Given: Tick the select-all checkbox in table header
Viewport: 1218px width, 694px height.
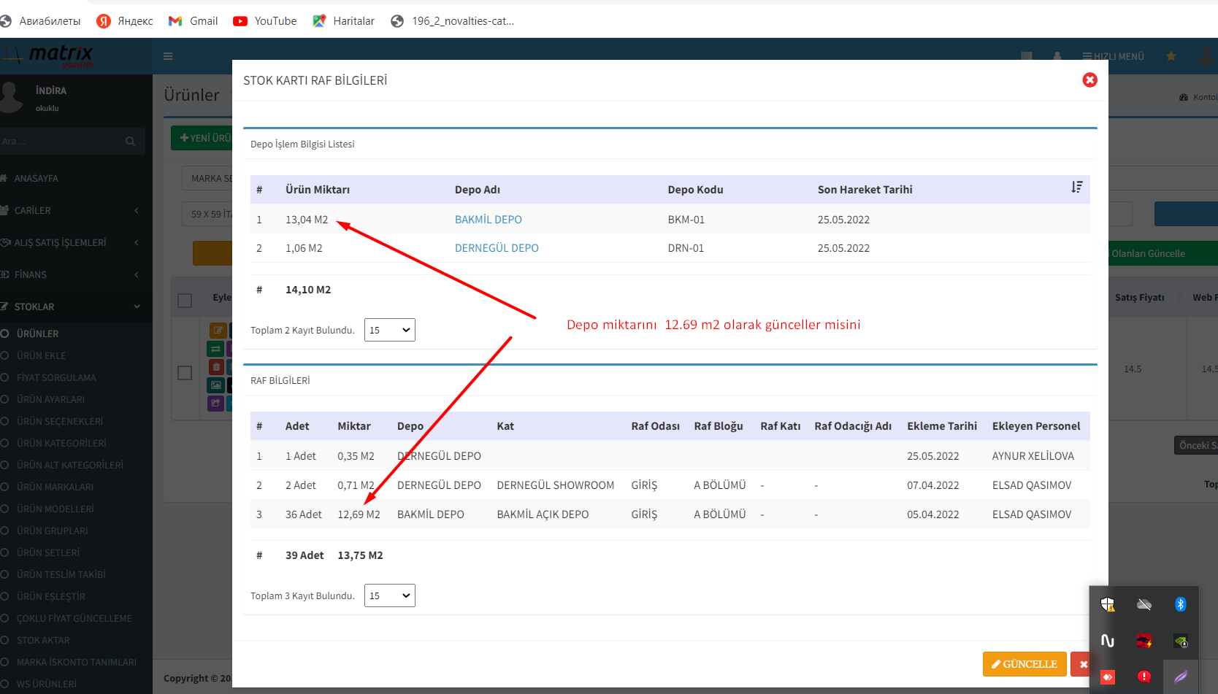Looking at the screenshot, I should pos(185,301).
